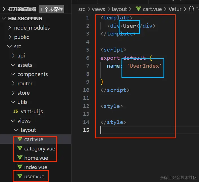This screenshot has width=199, height=182.
Task: Click the Vue icon beside home.vue
Action: pos(20,158)
